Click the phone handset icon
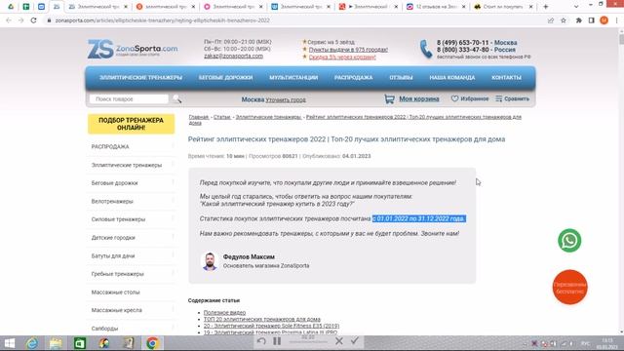 tap(426, 50)
